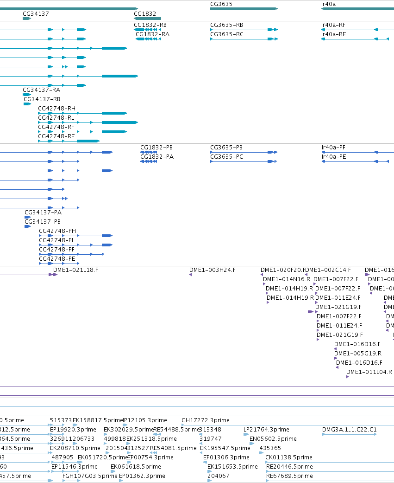The image size is (394, 483).
Task: Open protein CG42748-PL
Action: [57, 240]
